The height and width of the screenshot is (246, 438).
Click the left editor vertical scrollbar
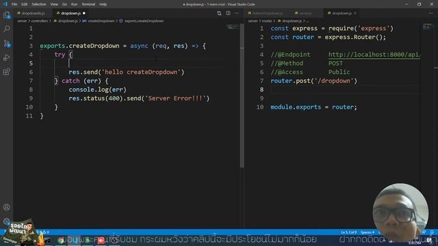[242, 96]
